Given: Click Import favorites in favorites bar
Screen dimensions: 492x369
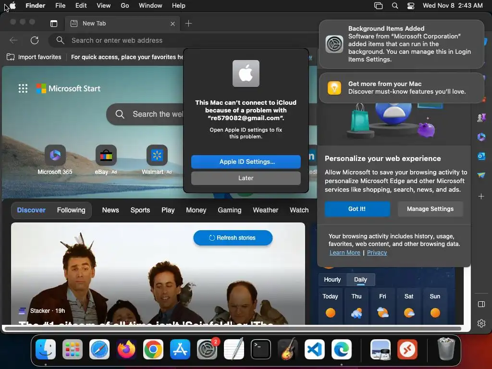Looking at the screenshot, I should tap(34, 57).
